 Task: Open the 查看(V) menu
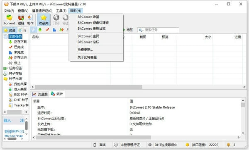23,11
